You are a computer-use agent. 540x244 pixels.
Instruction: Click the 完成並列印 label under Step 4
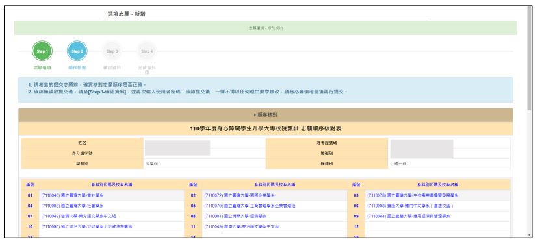[x=147, y=70]
